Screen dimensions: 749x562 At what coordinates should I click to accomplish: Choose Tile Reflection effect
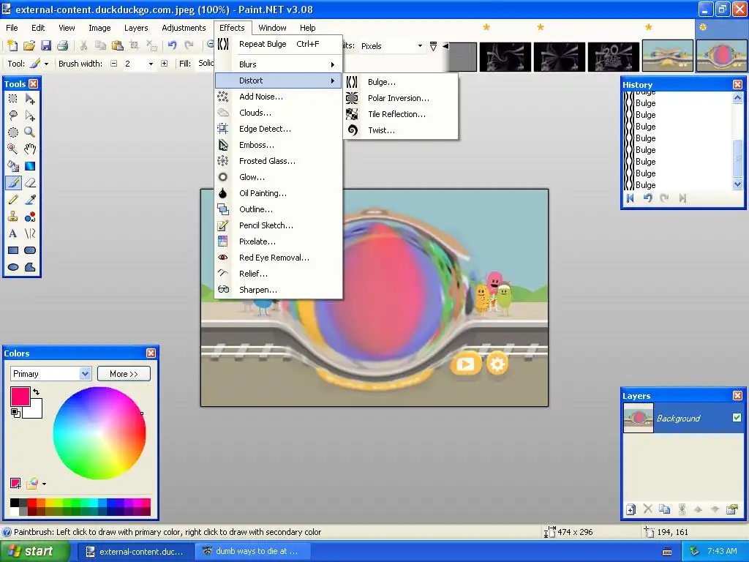[x=401, y=114]
